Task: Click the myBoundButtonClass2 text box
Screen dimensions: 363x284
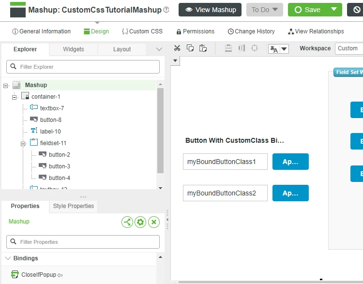Action: click(225, 193)
